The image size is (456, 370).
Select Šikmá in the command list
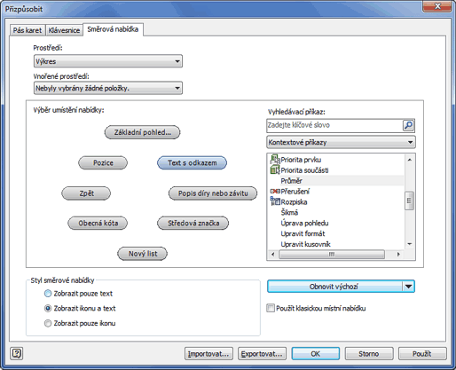[x=289, y=212]
